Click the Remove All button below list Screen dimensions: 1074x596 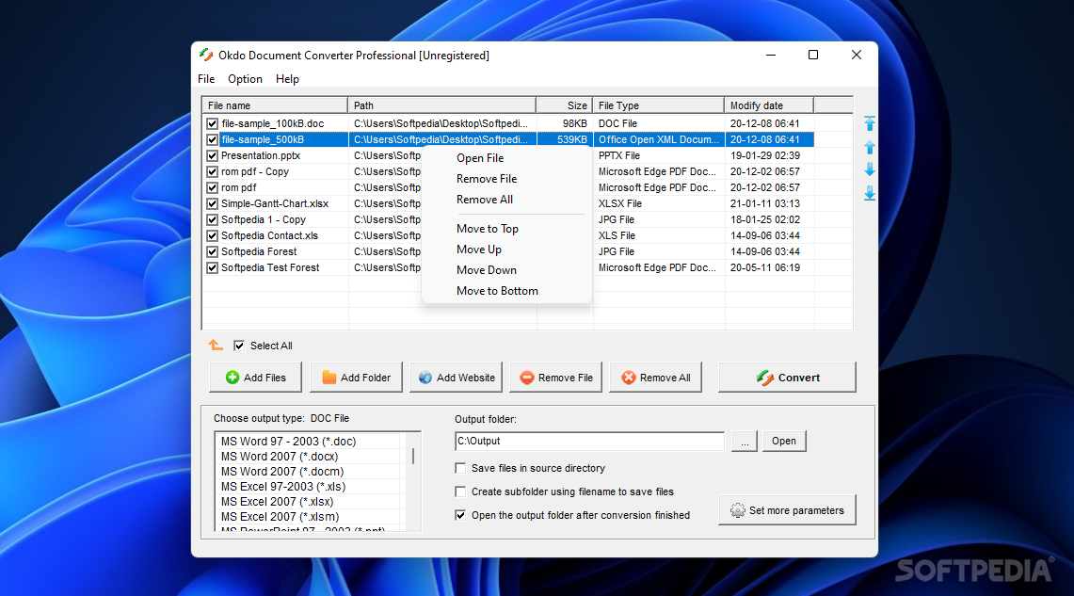point(655,378)
